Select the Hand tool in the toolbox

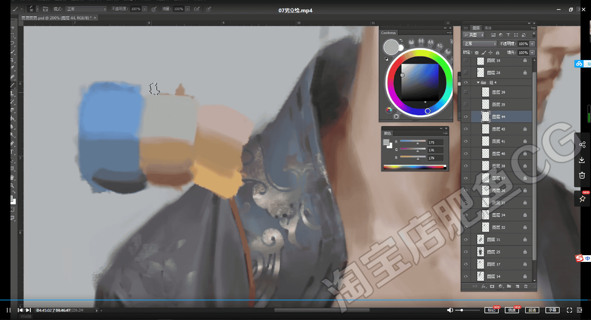pos(12,177)
